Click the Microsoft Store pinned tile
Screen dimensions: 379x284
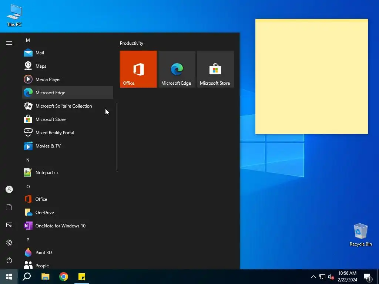coord(215,69)
